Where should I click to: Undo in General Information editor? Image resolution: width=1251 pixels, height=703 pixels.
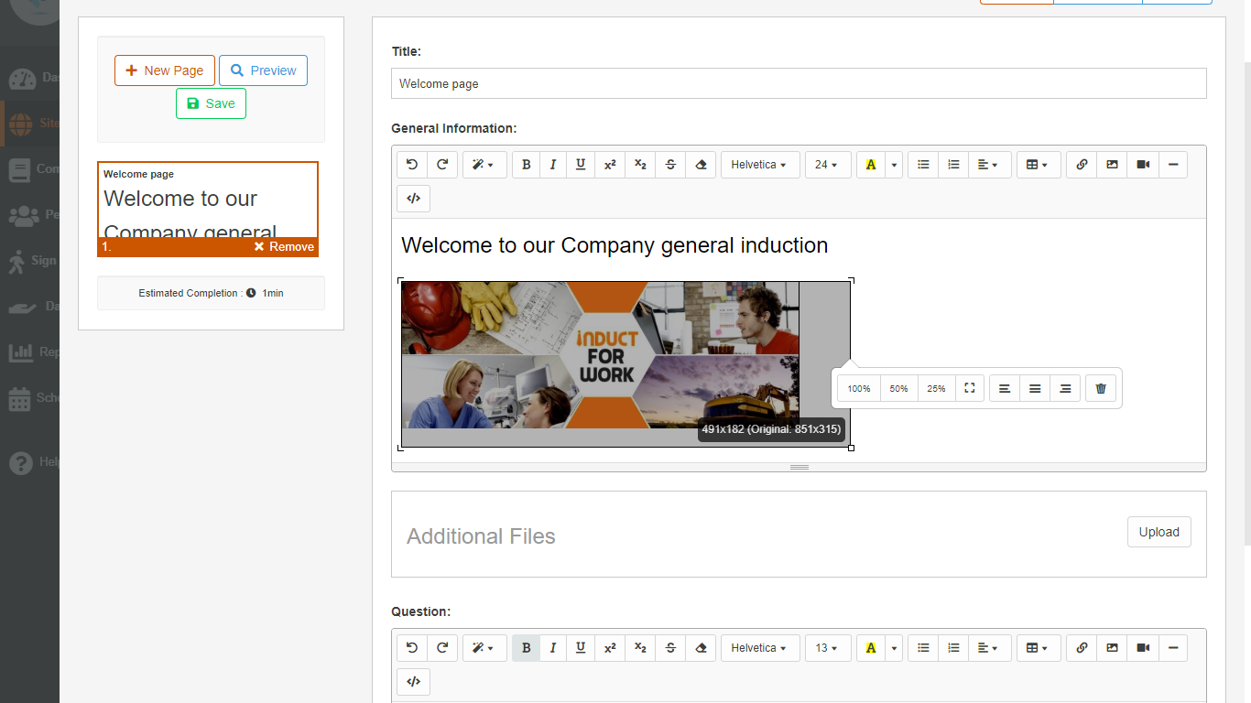(412, 165)
